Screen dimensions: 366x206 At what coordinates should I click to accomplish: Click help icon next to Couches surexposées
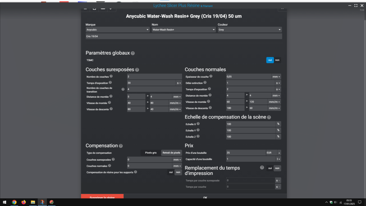point(137,70)
